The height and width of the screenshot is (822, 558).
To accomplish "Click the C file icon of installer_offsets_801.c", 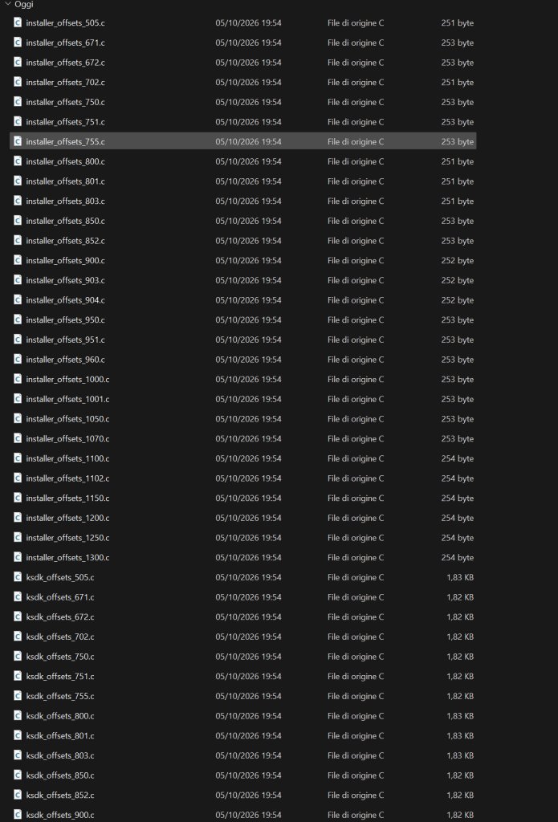I will click(18, 181).
